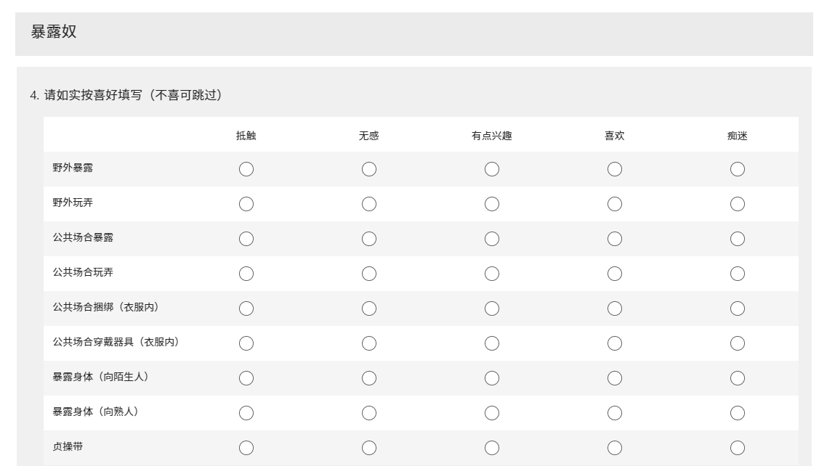Pick 喜欢 for 公共场合捆绑（衣服内）
This screenshot has width=819, height=466.
615,308
